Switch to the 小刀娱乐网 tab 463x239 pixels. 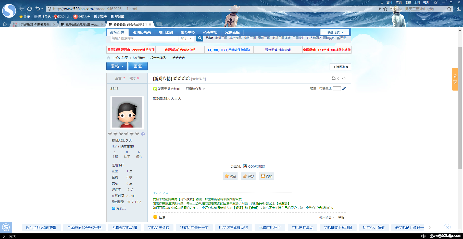34,24
